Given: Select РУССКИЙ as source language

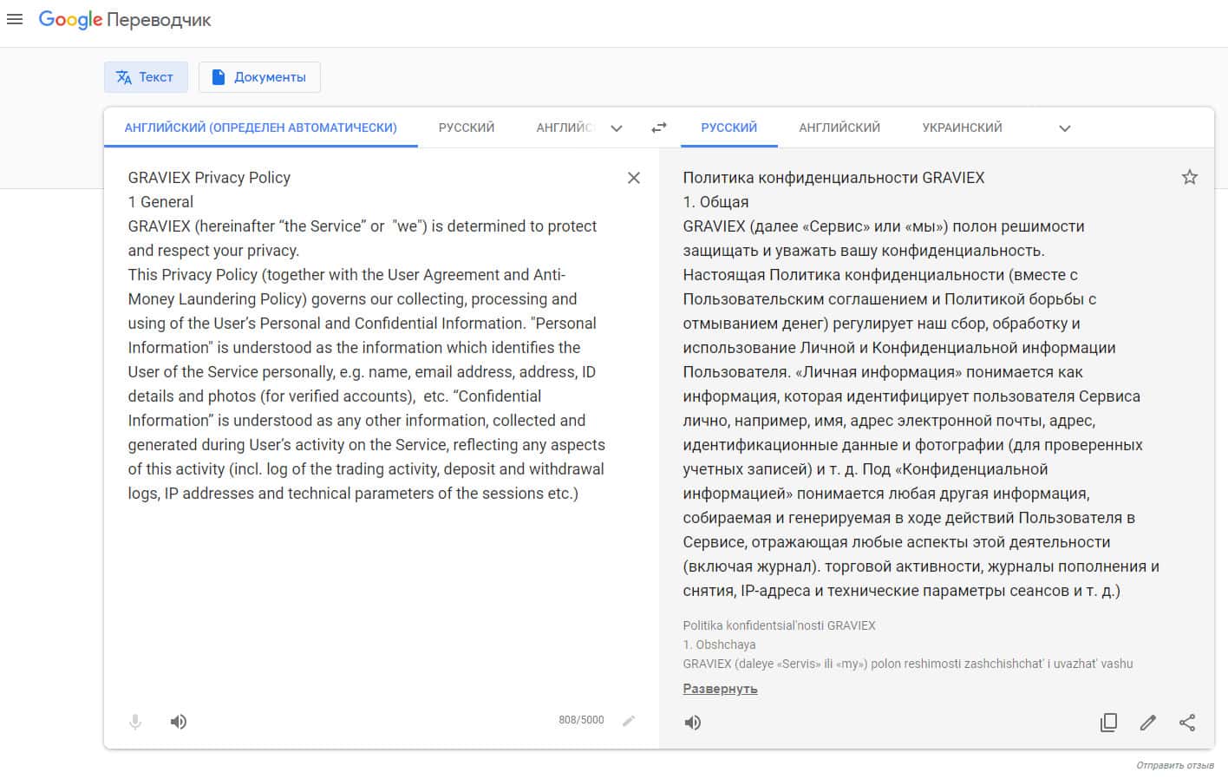Looking at the screenshot, I should [467, 128].
